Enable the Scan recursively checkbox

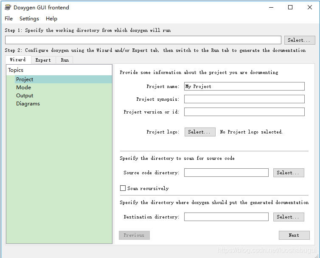(123, 188)
